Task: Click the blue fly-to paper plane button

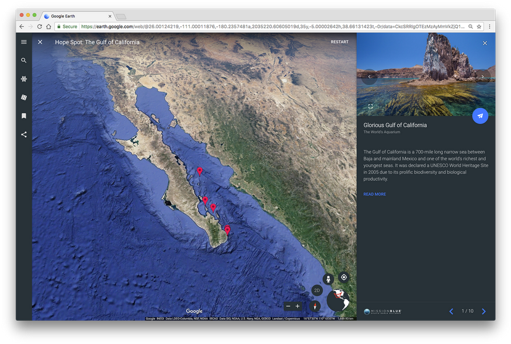Action: point(480,116)
